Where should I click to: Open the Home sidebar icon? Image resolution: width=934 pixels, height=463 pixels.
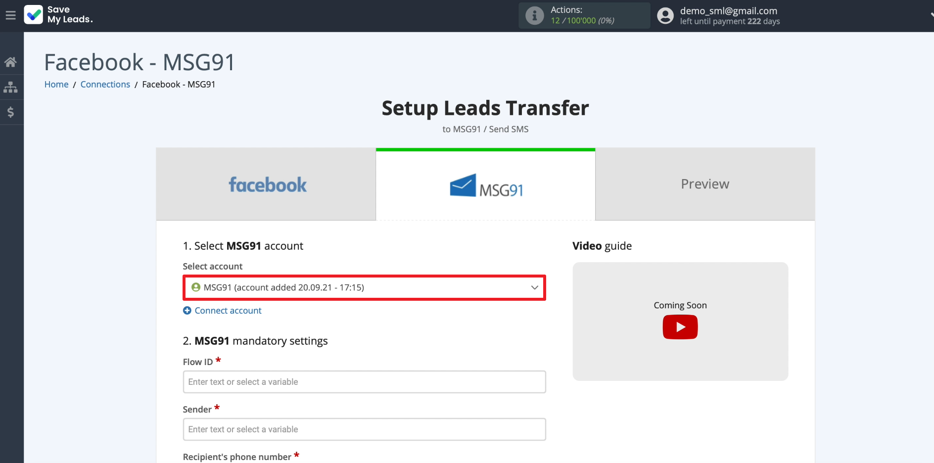10,62
